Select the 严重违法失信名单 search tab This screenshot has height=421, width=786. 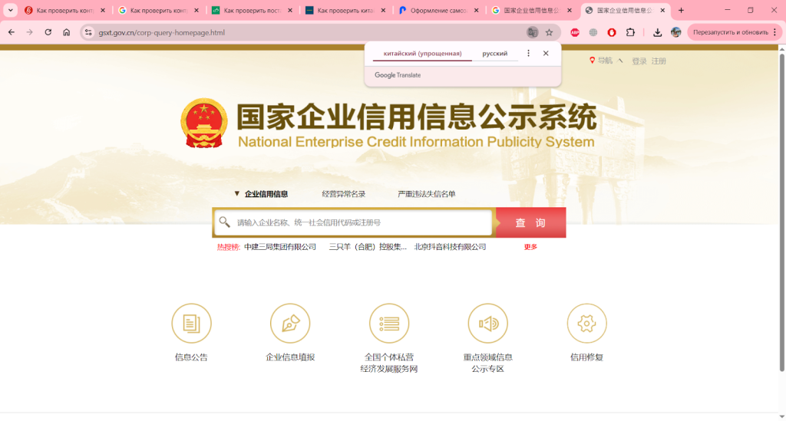coord(427,194)
